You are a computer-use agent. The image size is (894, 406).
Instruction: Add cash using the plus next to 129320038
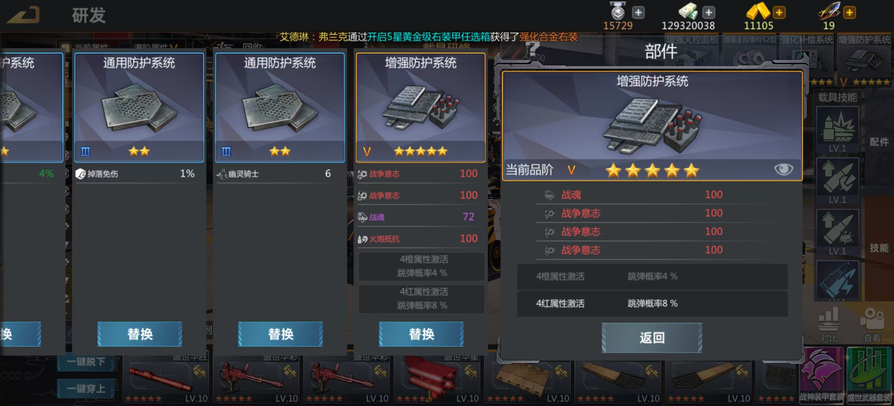pos(708,12)
